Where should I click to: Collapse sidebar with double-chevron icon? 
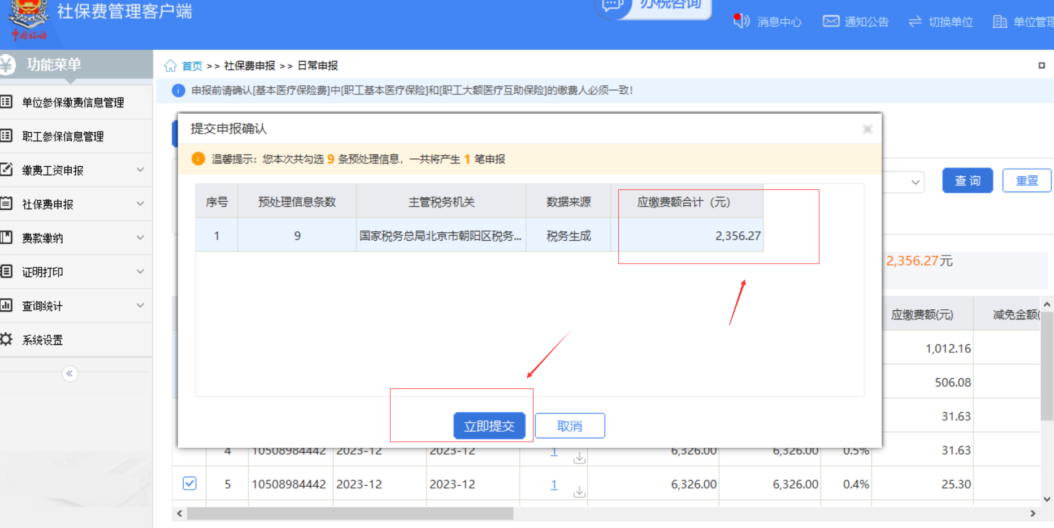(70, 374)
